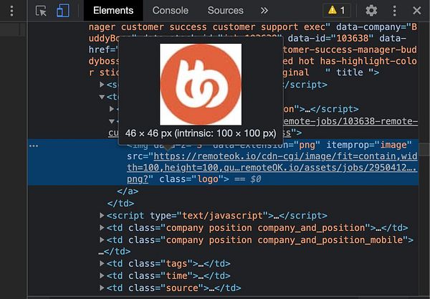The width and height of the screenshot is (430, 299).
Task: Expand the td company_and_position node
Action: (x=102, y=227)
